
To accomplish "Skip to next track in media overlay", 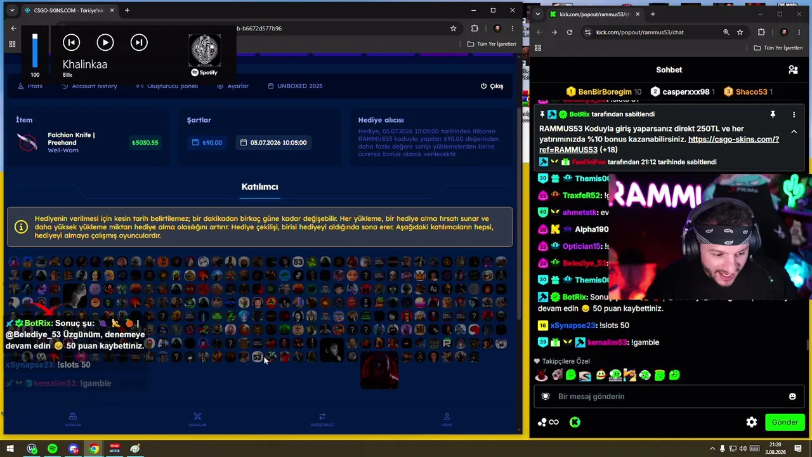I will (139, 43).
